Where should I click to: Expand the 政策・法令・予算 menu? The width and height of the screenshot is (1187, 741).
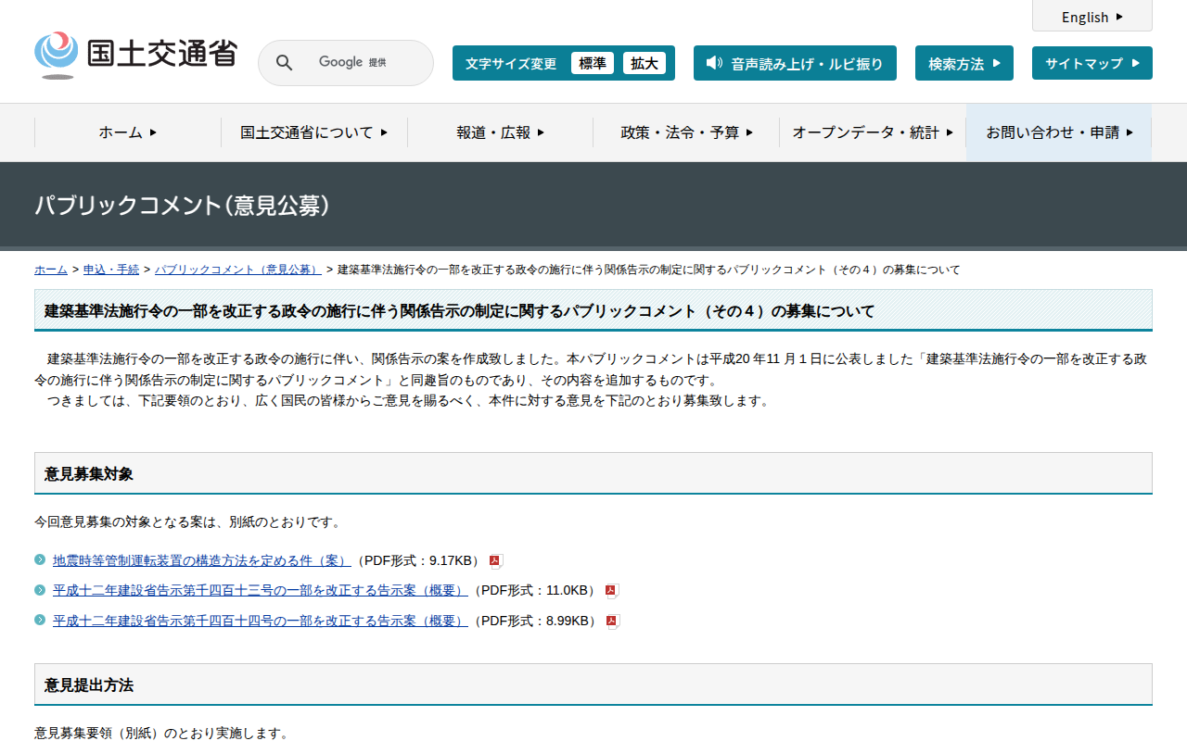pos(686,132)
